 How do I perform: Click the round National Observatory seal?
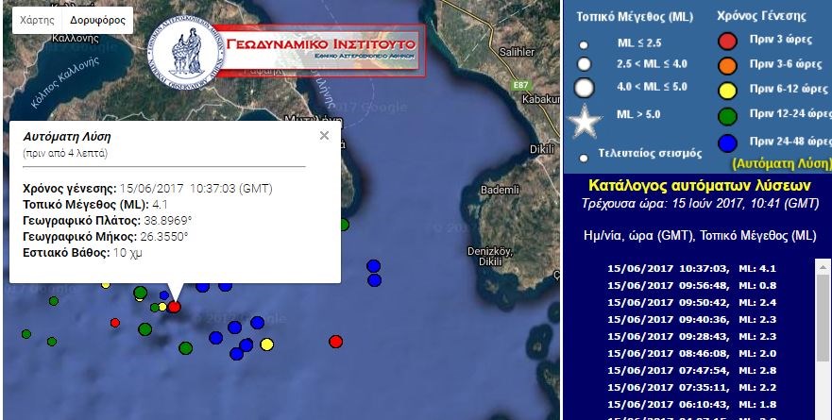(x=185, y=52)
